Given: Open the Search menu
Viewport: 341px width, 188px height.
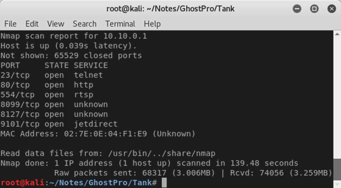Looking at the screenshot, I should (x=85, y=24).
